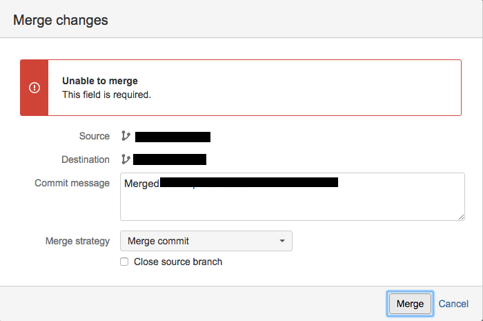Click the "Close source branch" label text
Image resolution: width=483 pixels, height=321 pixels.
coord(178,262)
